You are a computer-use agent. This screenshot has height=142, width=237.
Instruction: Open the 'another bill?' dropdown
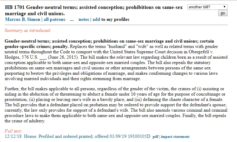point(207,7)
